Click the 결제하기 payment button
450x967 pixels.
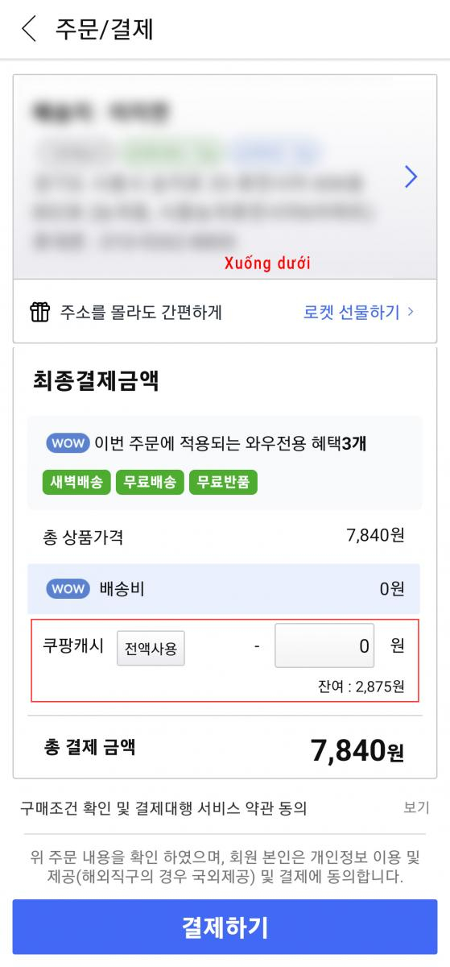(225, 927)
